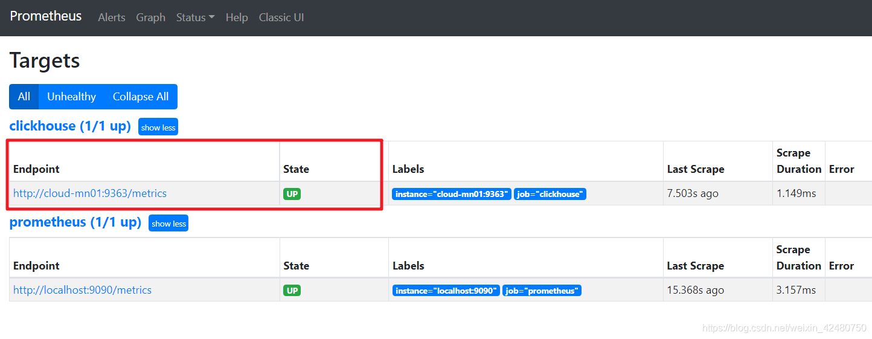
Task: Click Error column header in prometheus table
Action: point(841,266)
